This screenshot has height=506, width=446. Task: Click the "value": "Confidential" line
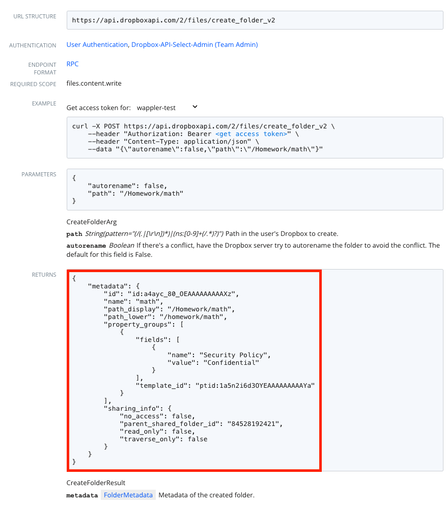213,362
